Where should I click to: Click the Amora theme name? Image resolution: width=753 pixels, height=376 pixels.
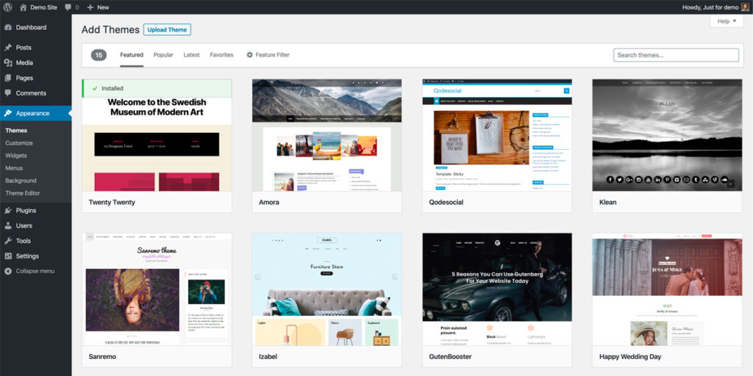269,203
